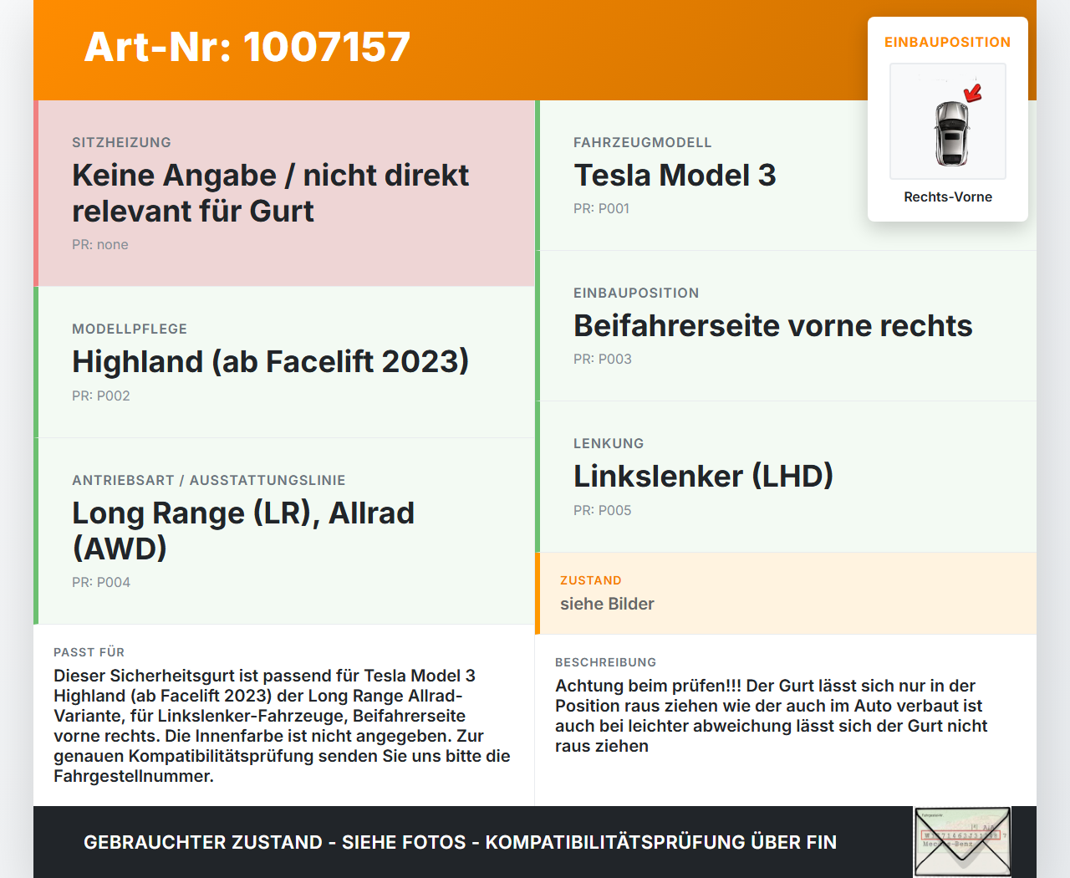1070x878 pixels.
Task: Select the 'siehe Bilder' text
Action: pyautogui.click(x=607, y=604)
